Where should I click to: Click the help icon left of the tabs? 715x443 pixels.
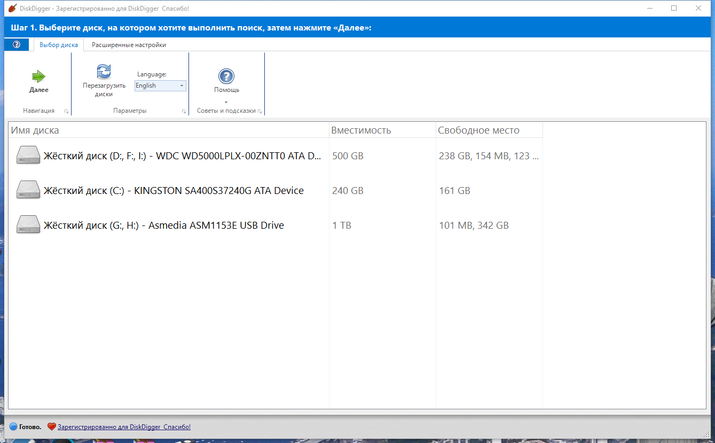pyautogui.click(x=16, y=44)
